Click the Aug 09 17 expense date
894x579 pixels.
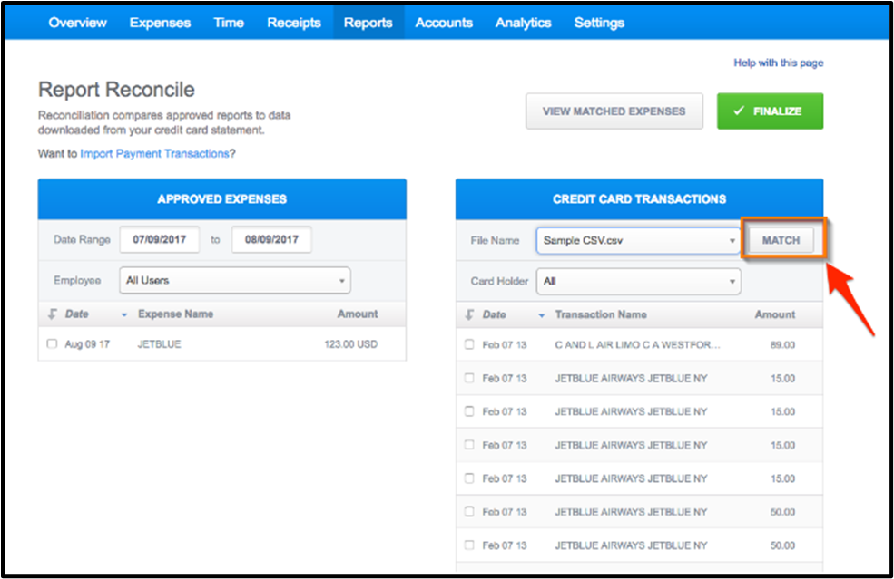pos(87,344)
